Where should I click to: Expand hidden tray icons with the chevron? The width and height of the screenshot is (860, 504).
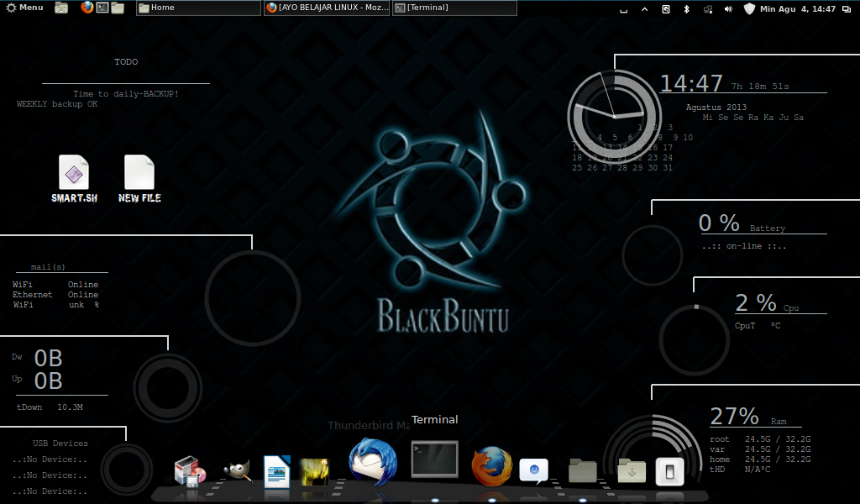coord(645,8)
